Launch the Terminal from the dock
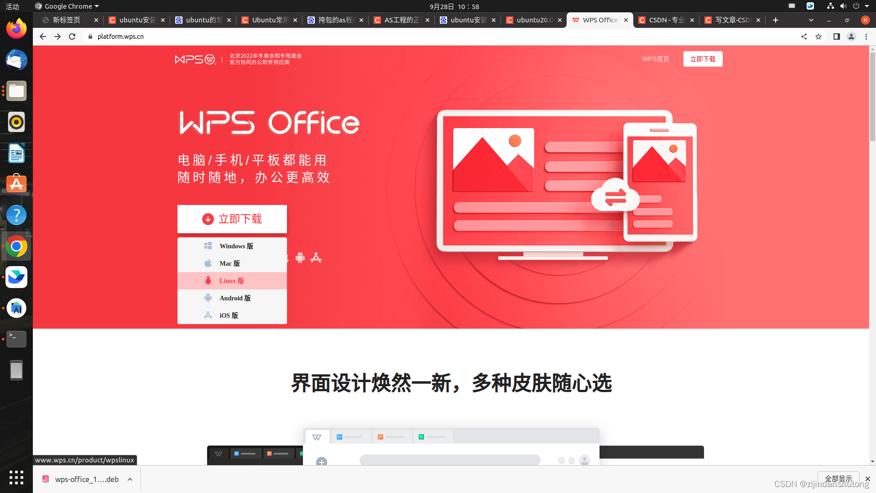The width and height of the screenshot is (876, 493). coord(16,339)
